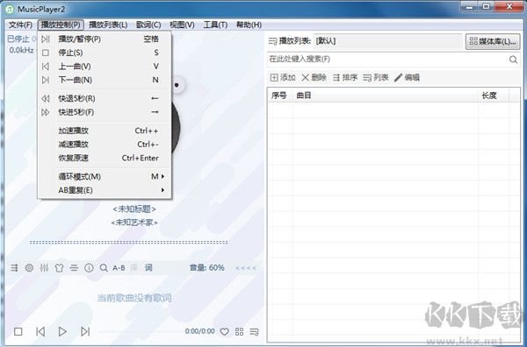
Task: Choose 上一曲(V) menu entry
Action: (105, 67)
